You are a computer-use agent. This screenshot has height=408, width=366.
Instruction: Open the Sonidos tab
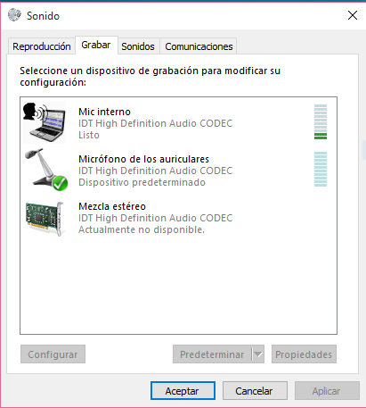pyautogui.click(x=138, y=46)
